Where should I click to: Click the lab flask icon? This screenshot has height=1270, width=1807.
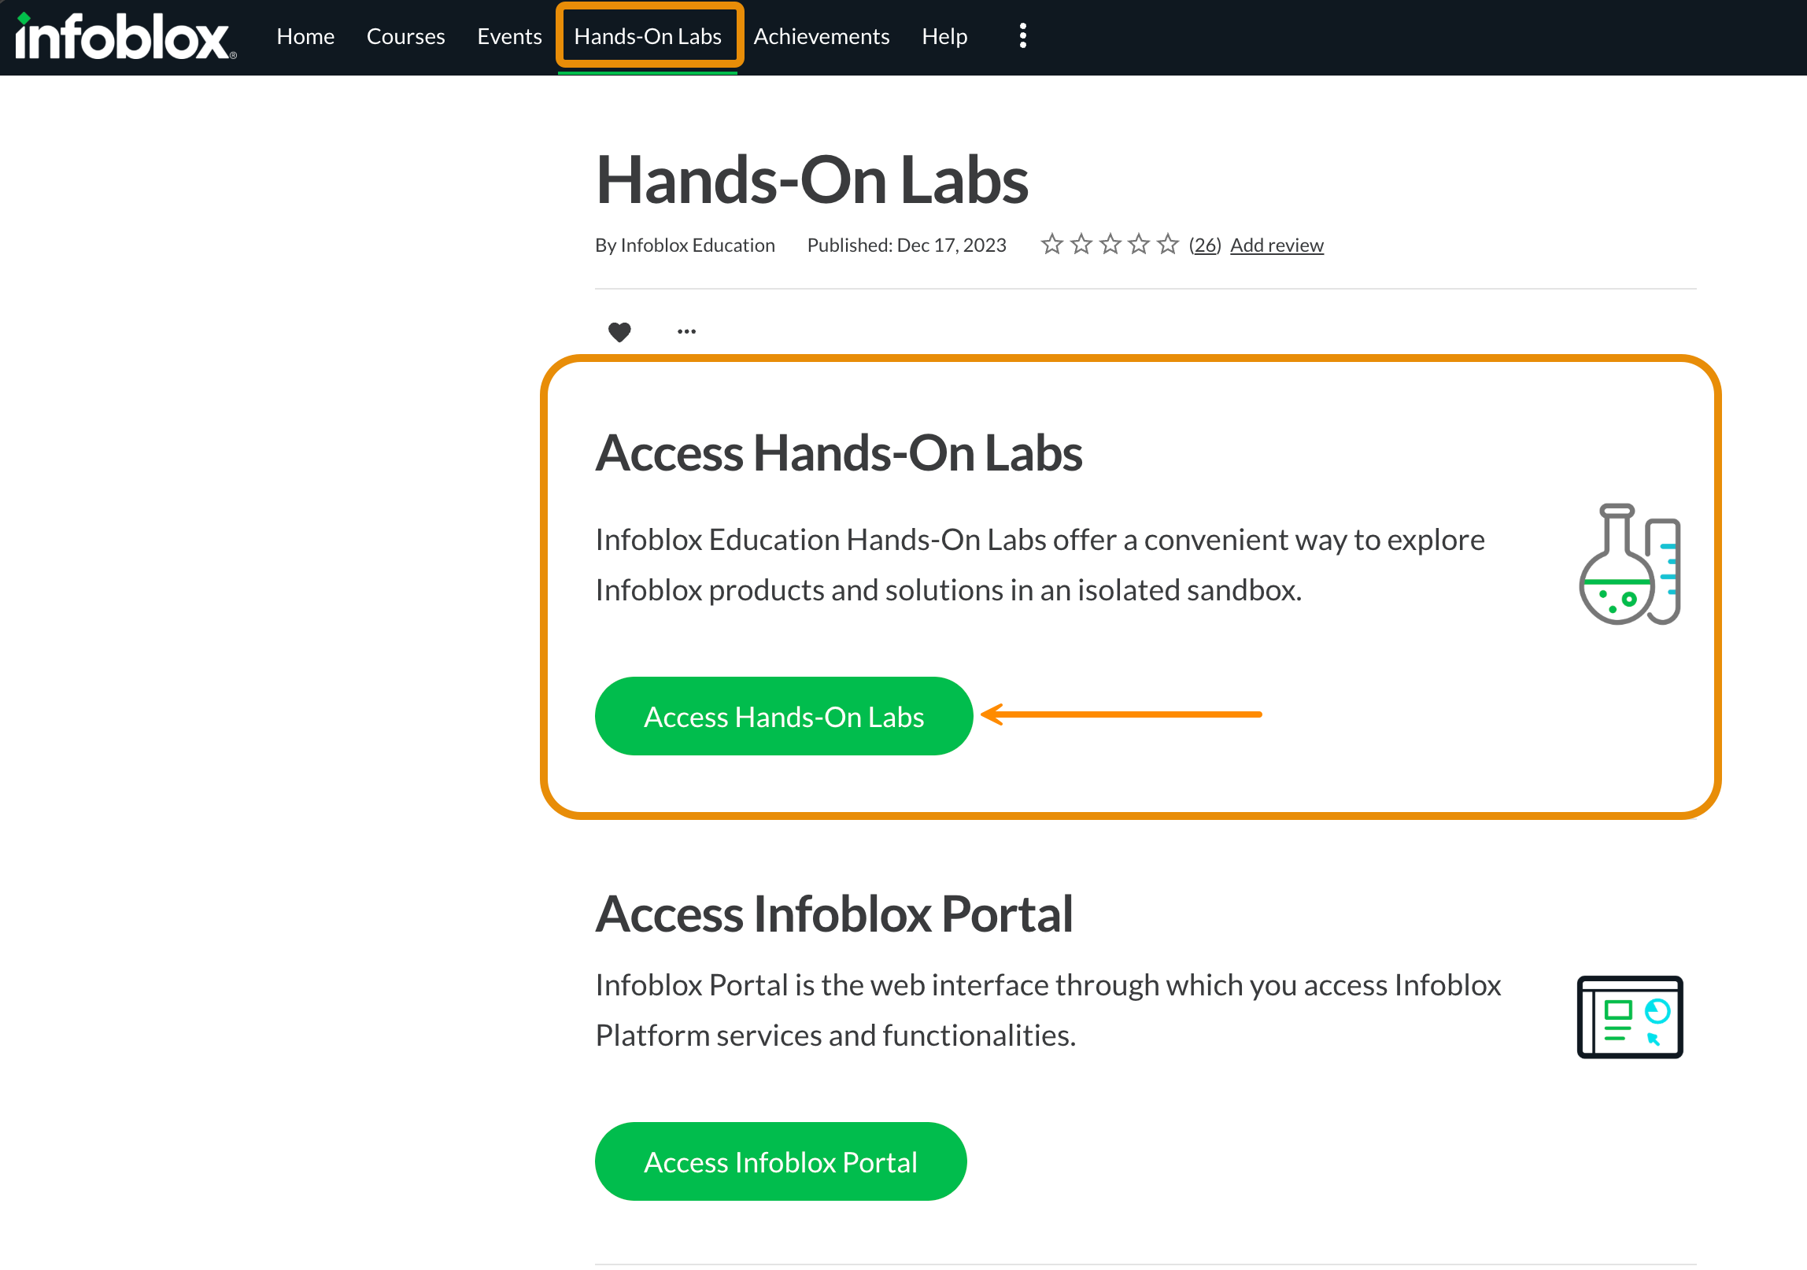pos(1630,564)
